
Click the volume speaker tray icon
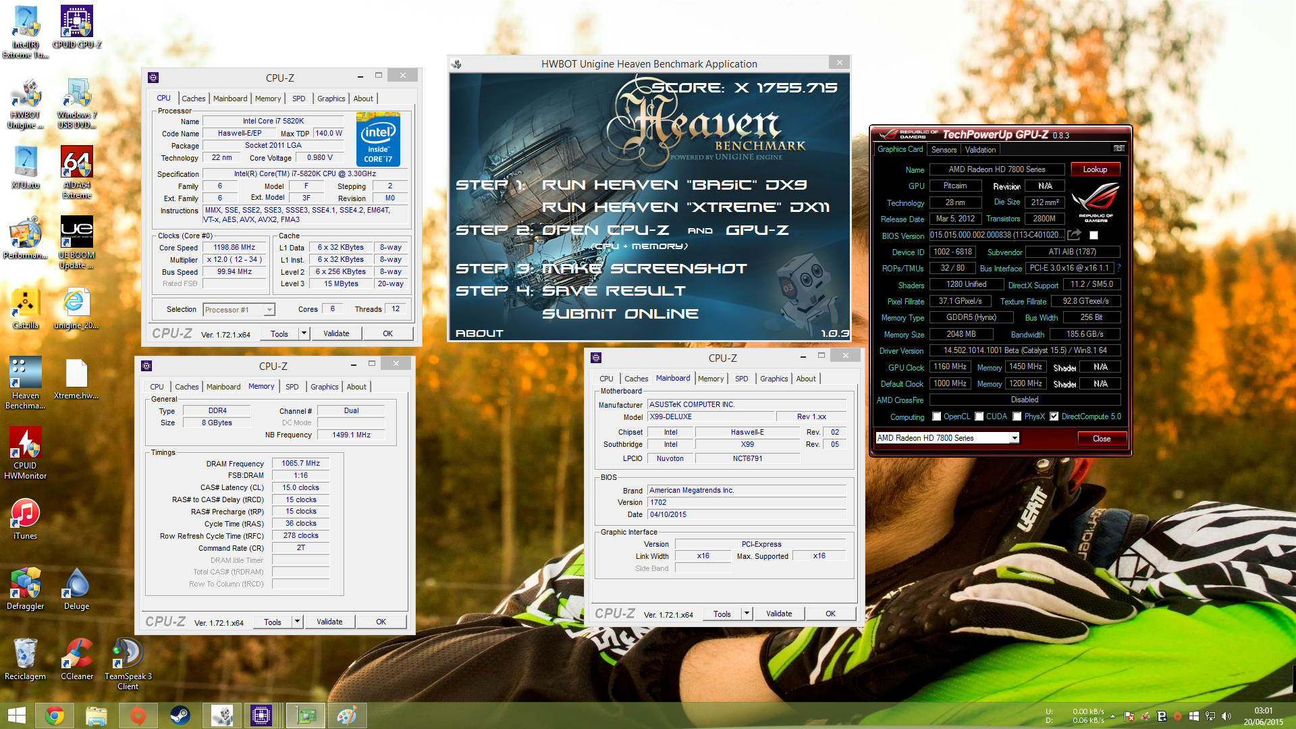click(x=1226, y=716)
